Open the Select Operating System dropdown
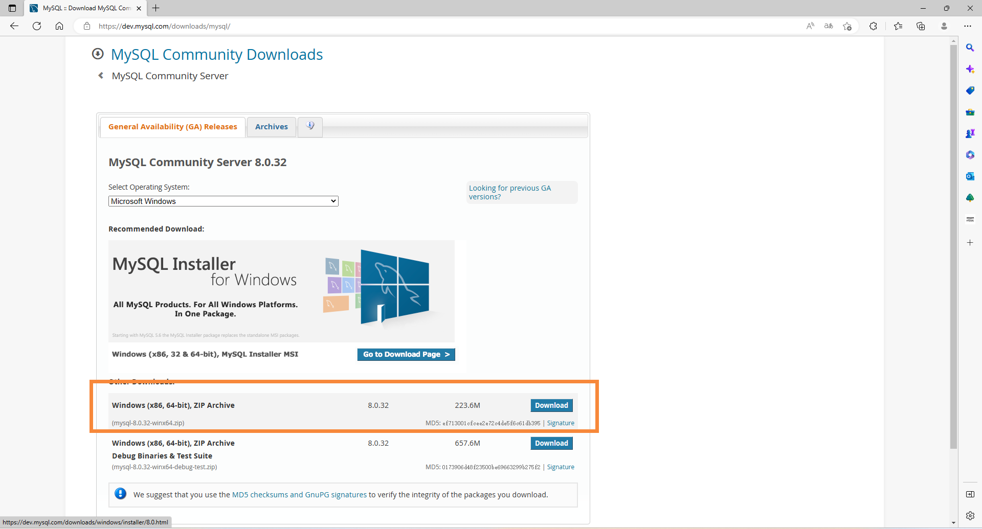Screen dimensions: 982x529 (x=223, y=201)
